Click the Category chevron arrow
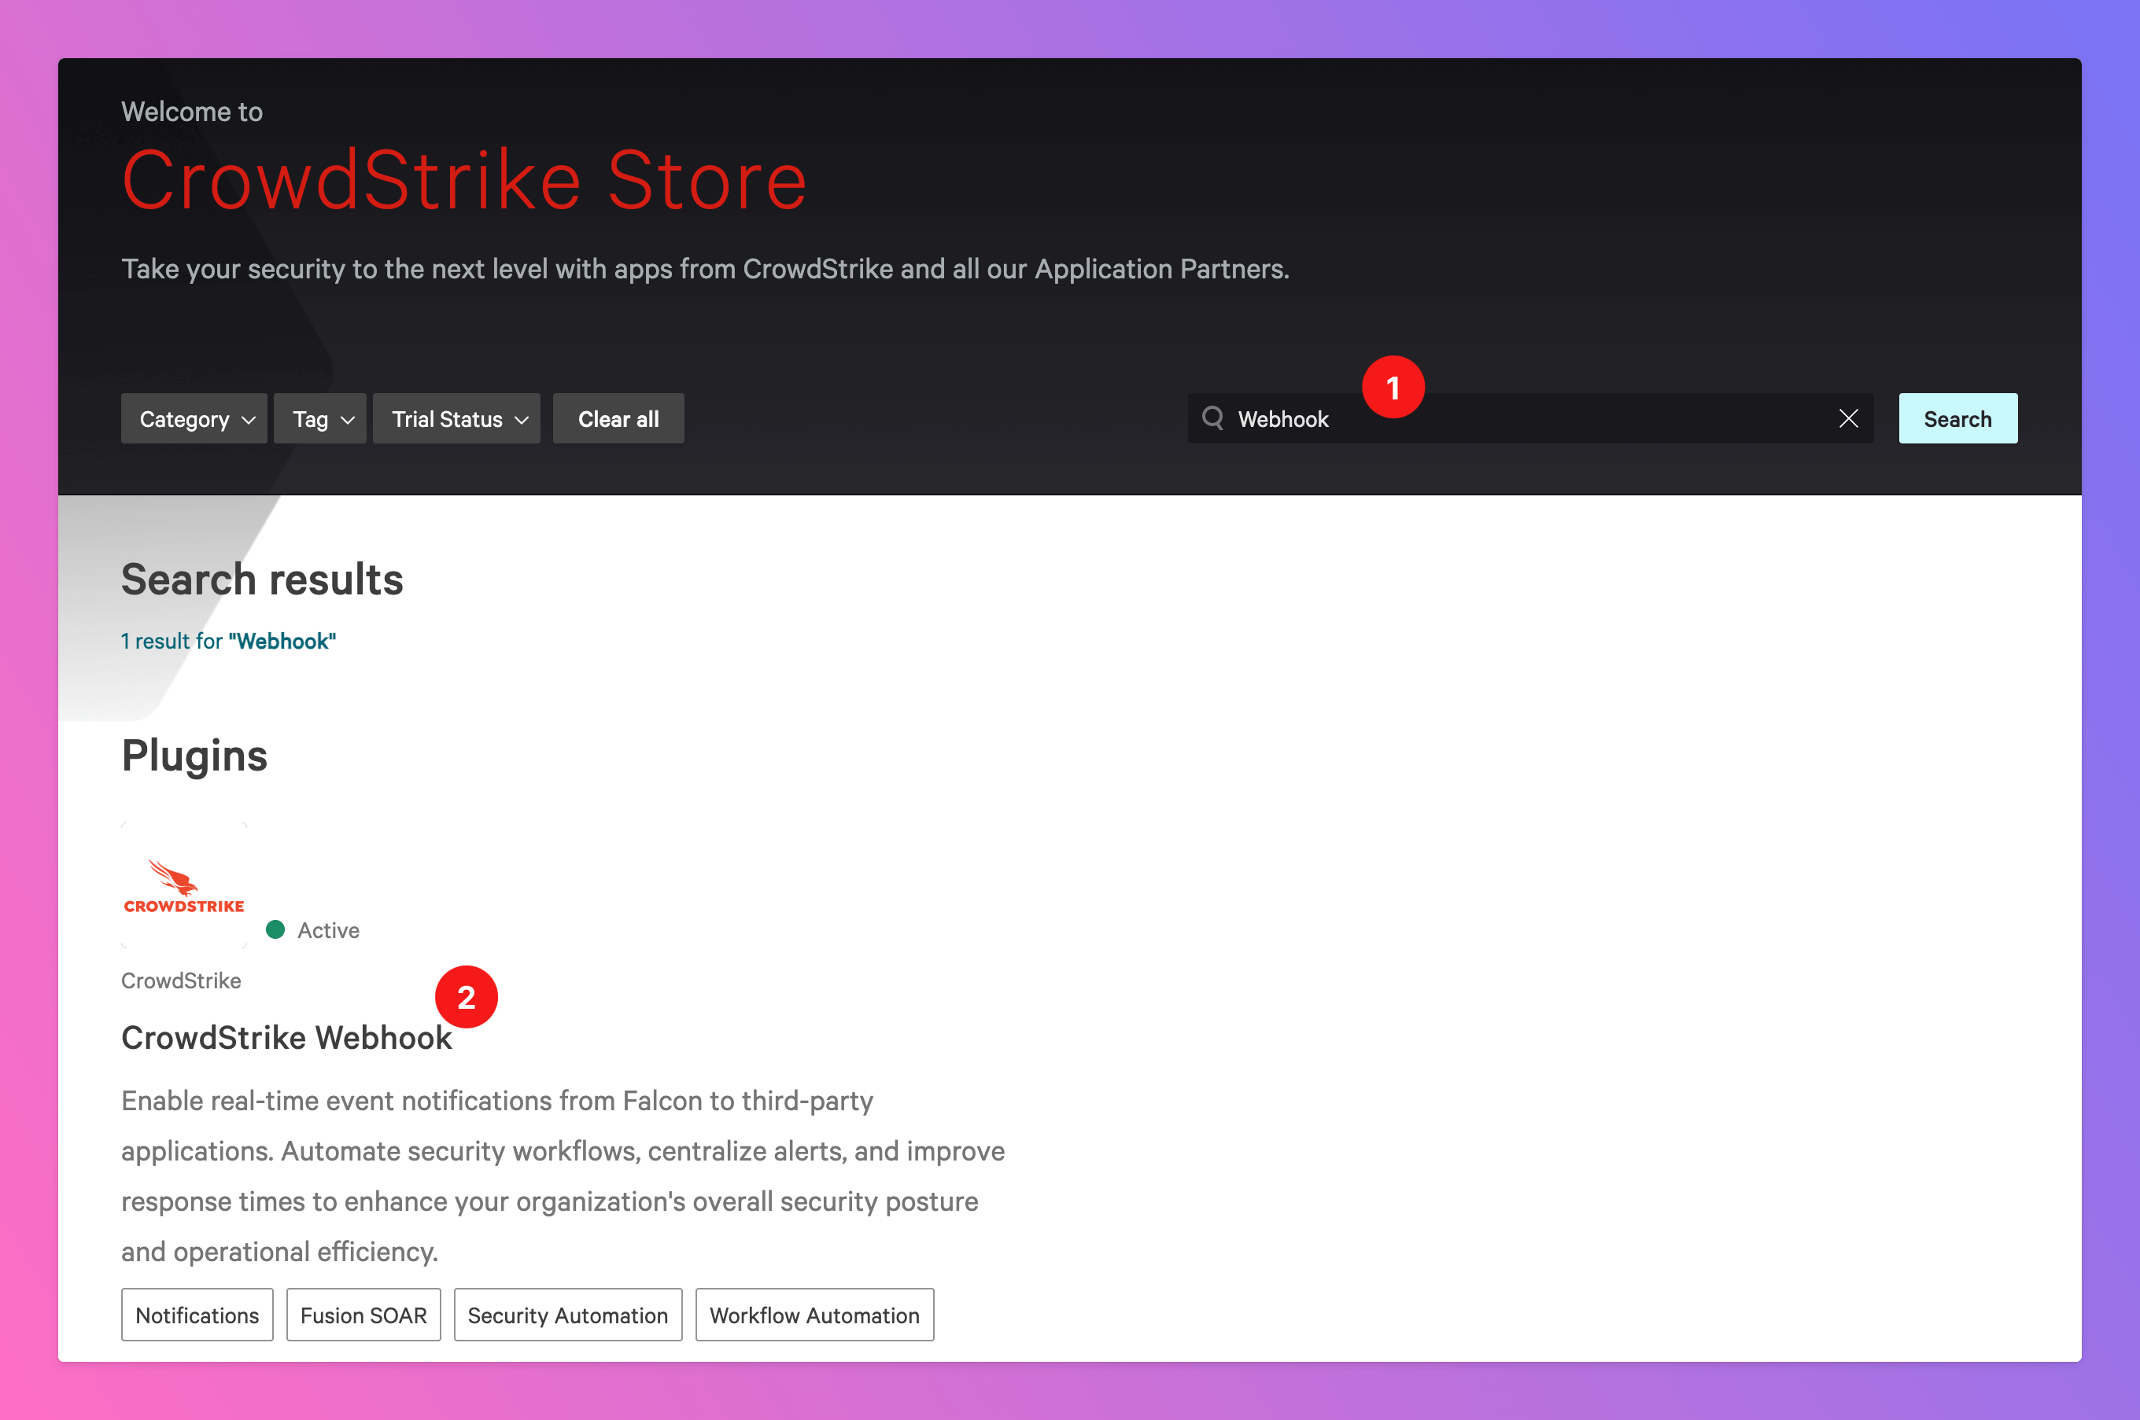Screen dimensions: 2140x1420 pyautogui.click(x=249, y=420)
